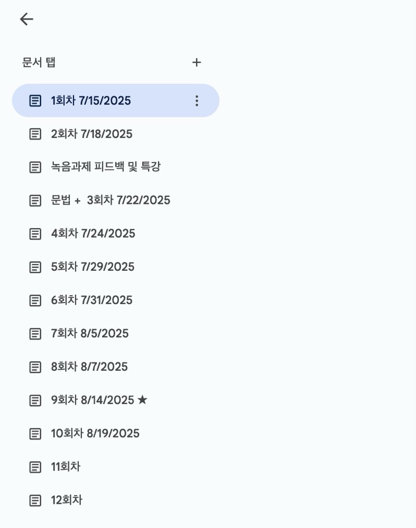The height and width of the screenshot is (528, 416).
Task: Switch to the 8회차 8/7/2025 tab
Action: tap(116, 367)
